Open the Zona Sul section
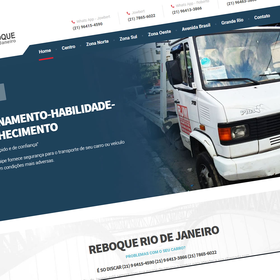Viewport: 280px width, 280px height. (x=128, y=38)
